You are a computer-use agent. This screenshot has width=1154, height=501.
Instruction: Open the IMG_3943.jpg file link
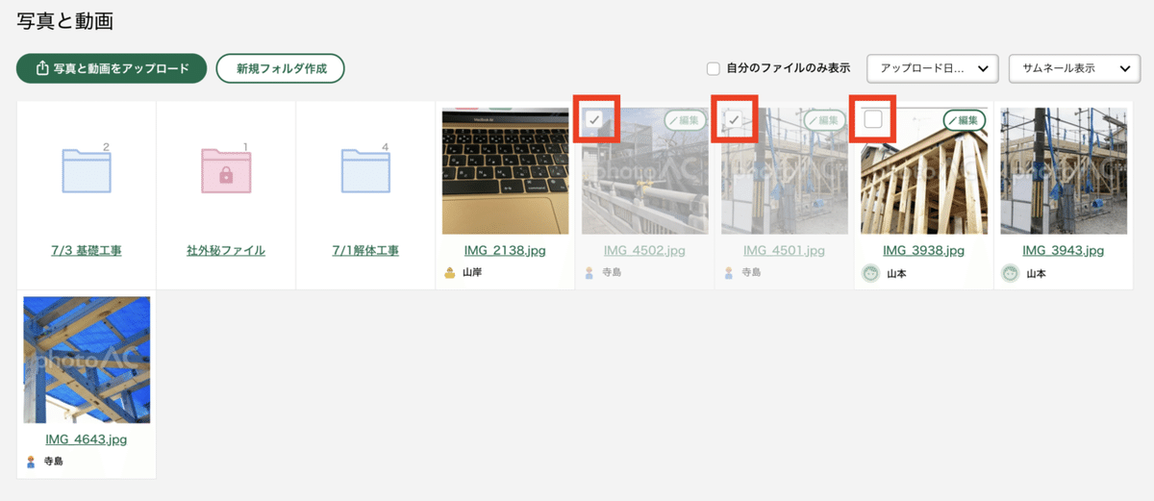[1064, 251]
